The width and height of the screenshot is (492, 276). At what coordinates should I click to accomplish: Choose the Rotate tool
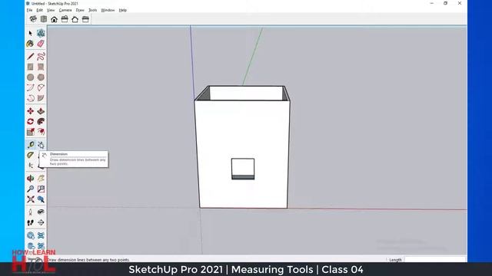point(31,121)
